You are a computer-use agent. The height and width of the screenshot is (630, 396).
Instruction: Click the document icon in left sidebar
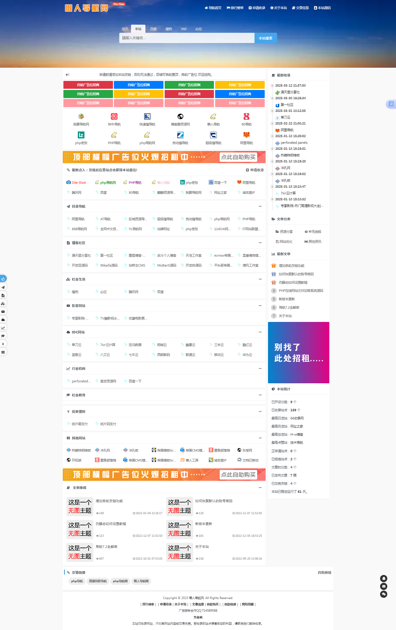(3, 295)
